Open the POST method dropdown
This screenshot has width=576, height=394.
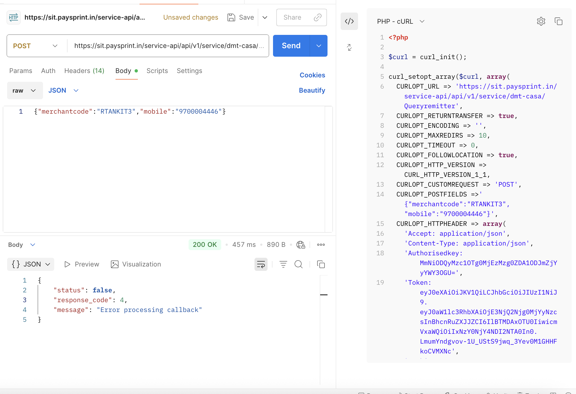tap(35, 46)
